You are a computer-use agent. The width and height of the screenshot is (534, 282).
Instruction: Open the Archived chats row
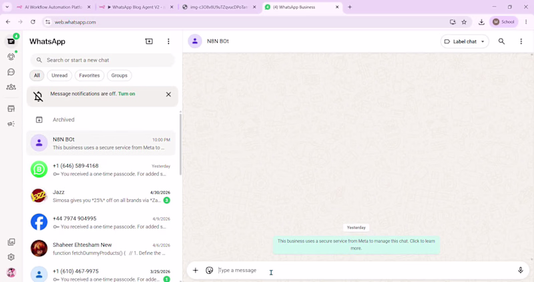pyautogui.click(x=101, y=120)
